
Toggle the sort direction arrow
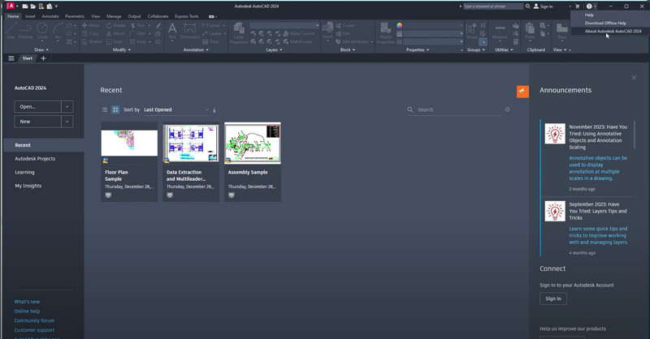(214, 110)
